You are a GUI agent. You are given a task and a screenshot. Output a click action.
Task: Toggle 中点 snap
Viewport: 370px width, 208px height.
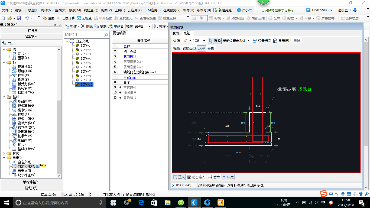(x=228, y=177)
